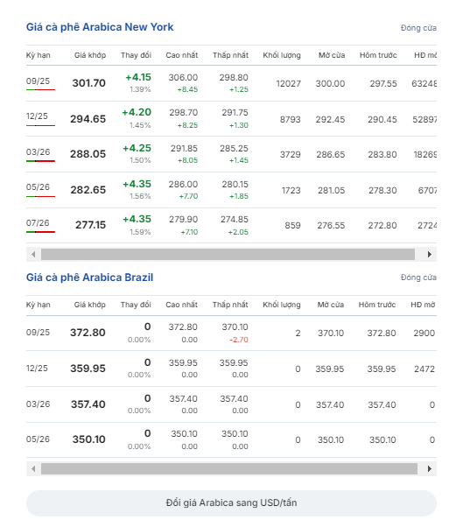The image size is (456, 527).
Task: Open the 'Giá cà phê Arabica New York' heading
Action: (100, 27)
